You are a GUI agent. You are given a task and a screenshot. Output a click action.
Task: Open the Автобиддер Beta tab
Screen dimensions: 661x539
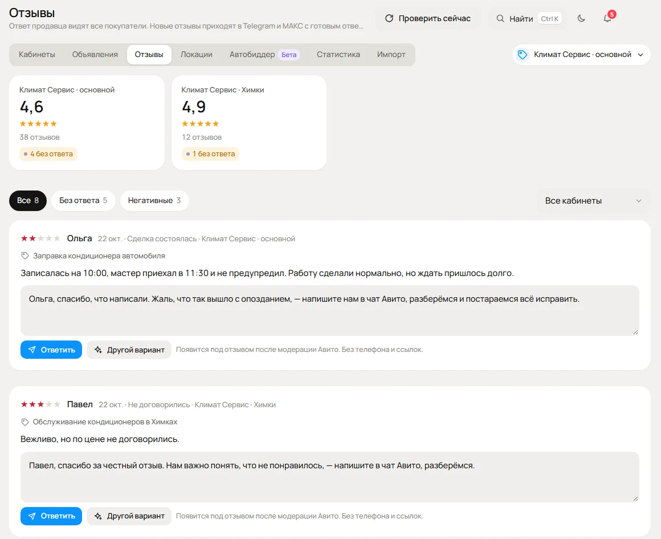coord(264,54)
